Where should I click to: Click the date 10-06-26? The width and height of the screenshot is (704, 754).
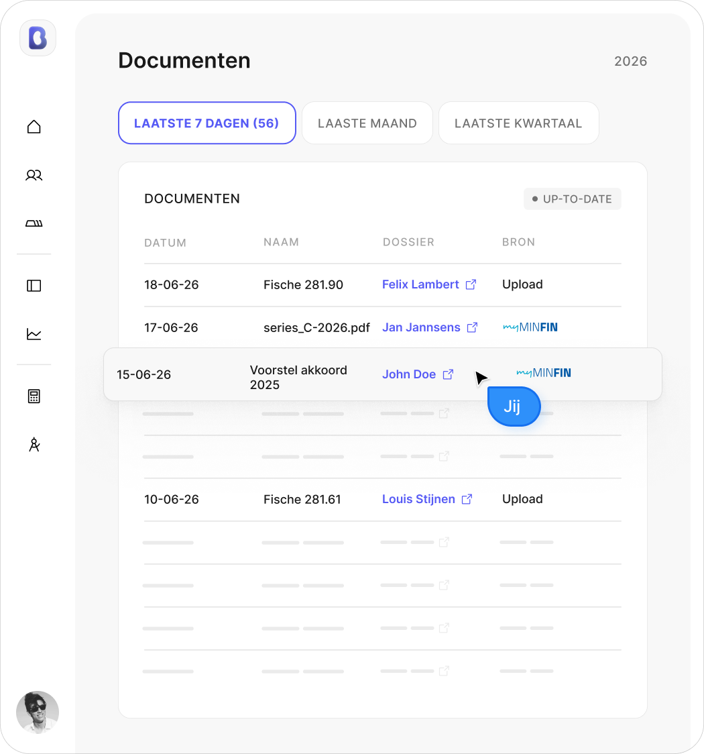click(172, 499)
